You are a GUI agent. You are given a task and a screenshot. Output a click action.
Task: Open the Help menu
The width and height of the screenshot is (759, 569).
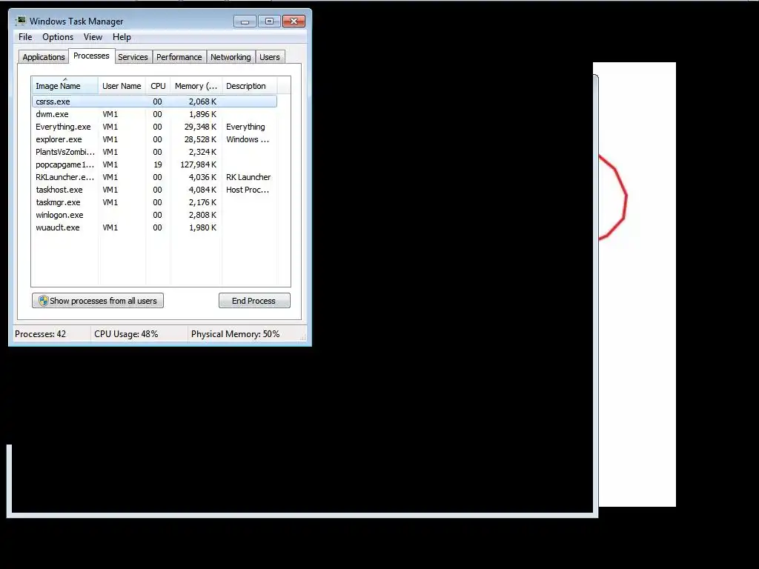pyautogui.click(x=122, y=37)
